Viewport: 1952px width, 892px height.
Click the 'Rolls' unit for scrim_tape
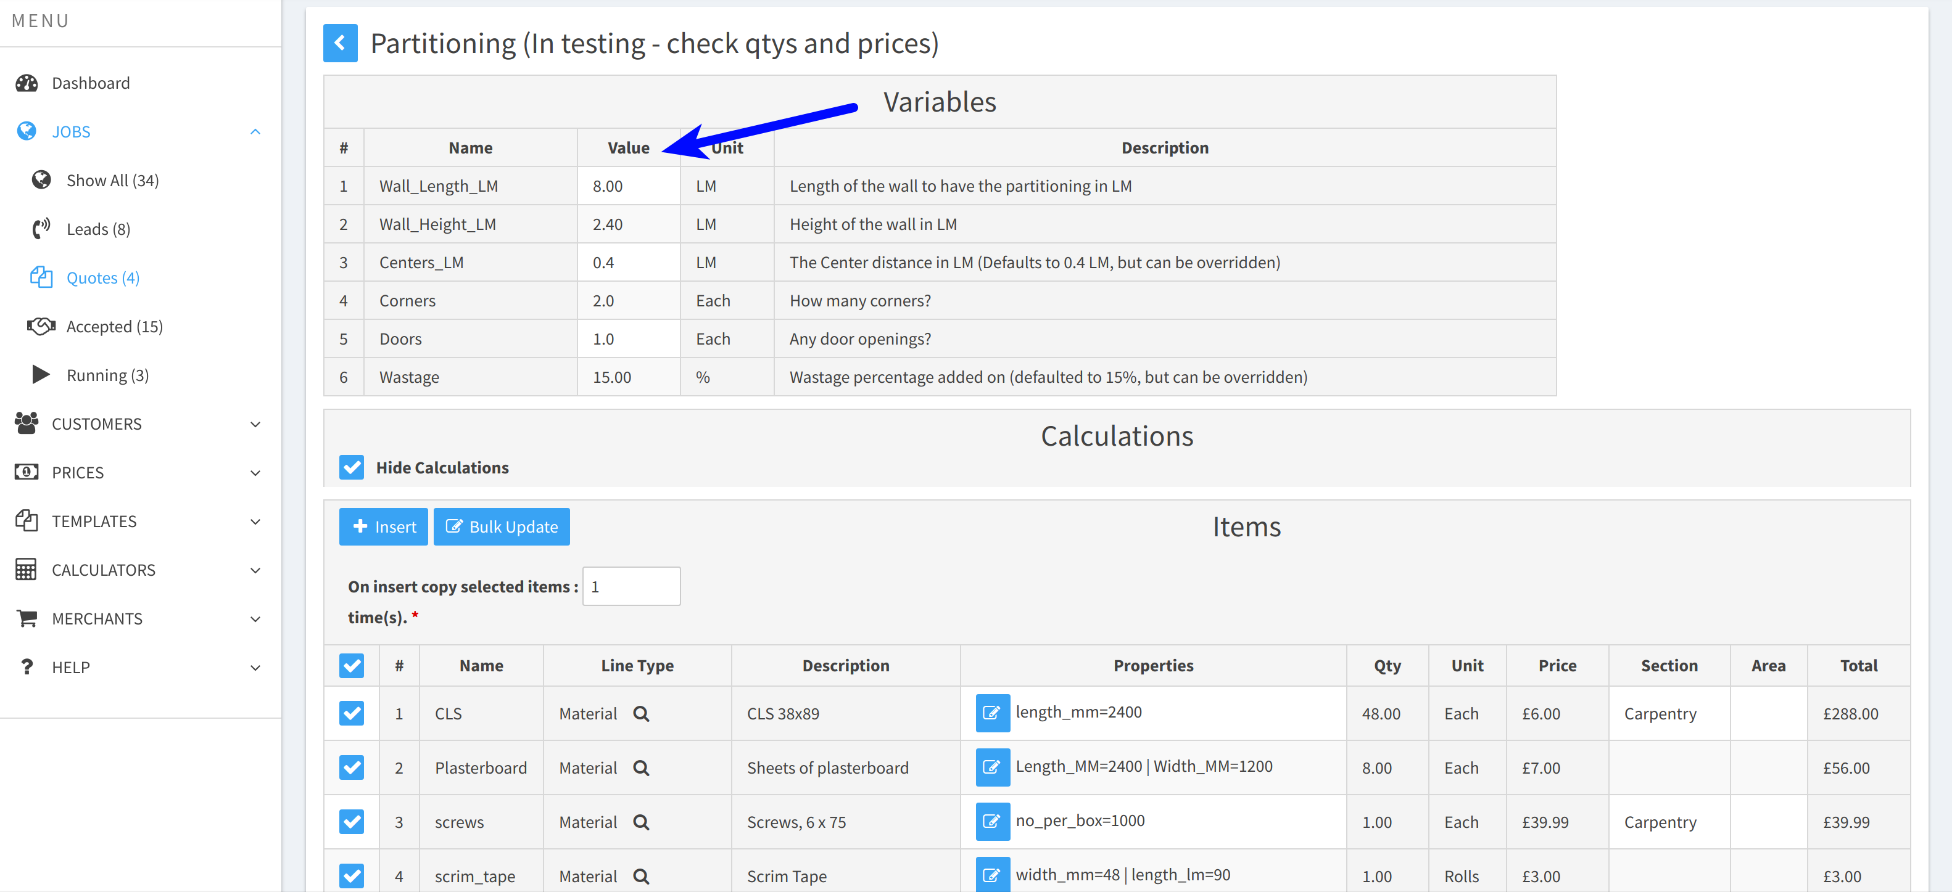pyautogui.click(x=1462, y=876)
